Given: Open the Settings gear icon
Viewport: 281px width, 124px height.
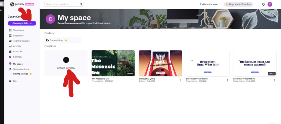Looking at the screenshot, I should click(10, 57).
